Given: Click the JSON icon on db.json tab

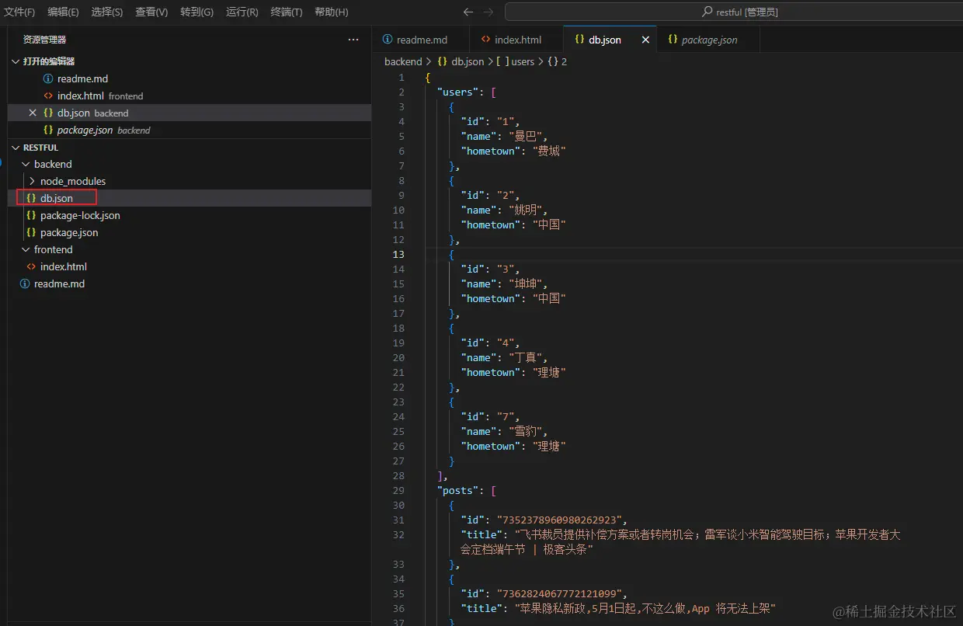Looking at the screenshot, I should pos(579,40).
